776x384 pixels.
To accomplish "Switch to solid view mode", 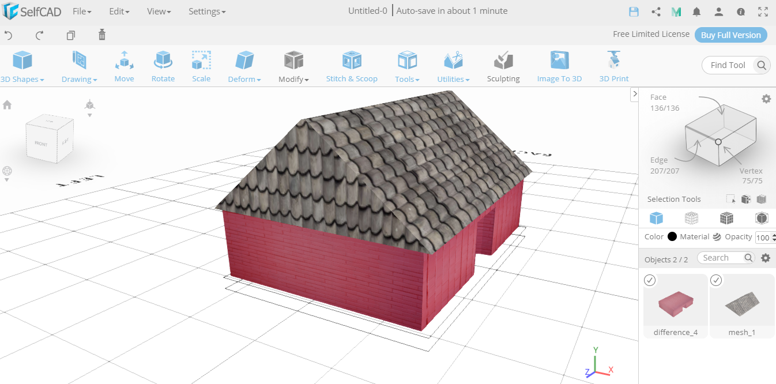I will point(656,218).
